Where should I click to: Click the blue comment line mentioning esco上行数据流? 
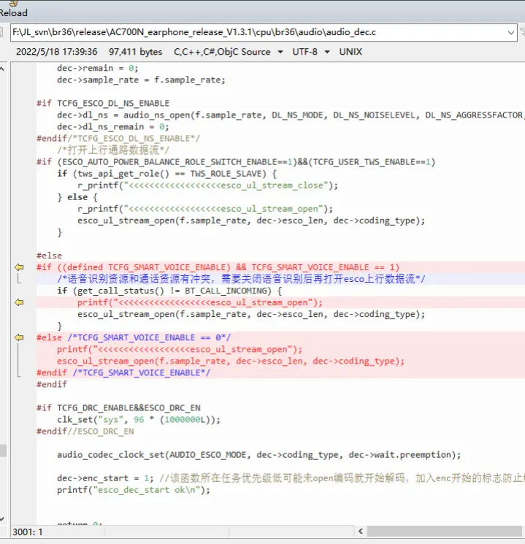(241, 279)
